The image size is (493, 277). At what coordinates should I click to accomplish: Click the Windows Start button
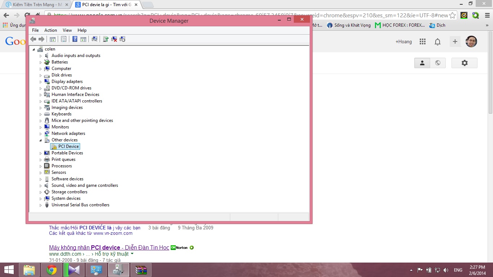[9, 270]
